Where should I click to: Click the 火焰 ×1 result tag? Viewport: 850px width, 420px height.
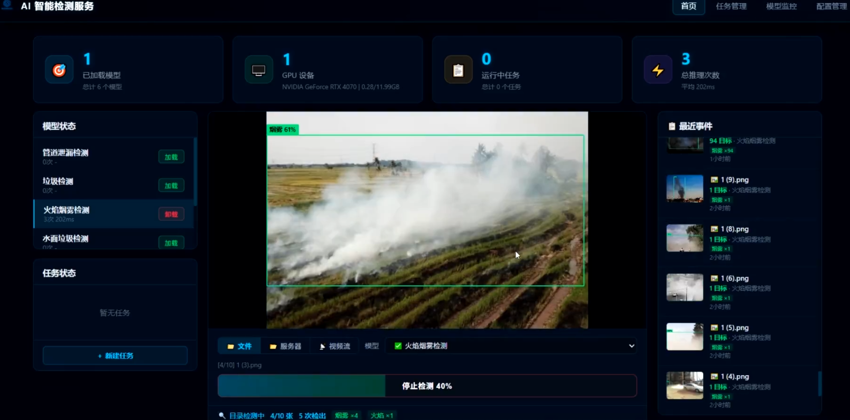point(382,416)
